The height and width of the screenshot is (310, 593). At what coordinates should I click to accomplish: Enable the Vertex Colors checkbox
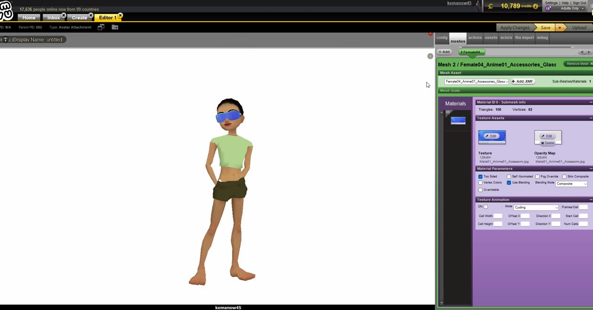click(480, 183)
